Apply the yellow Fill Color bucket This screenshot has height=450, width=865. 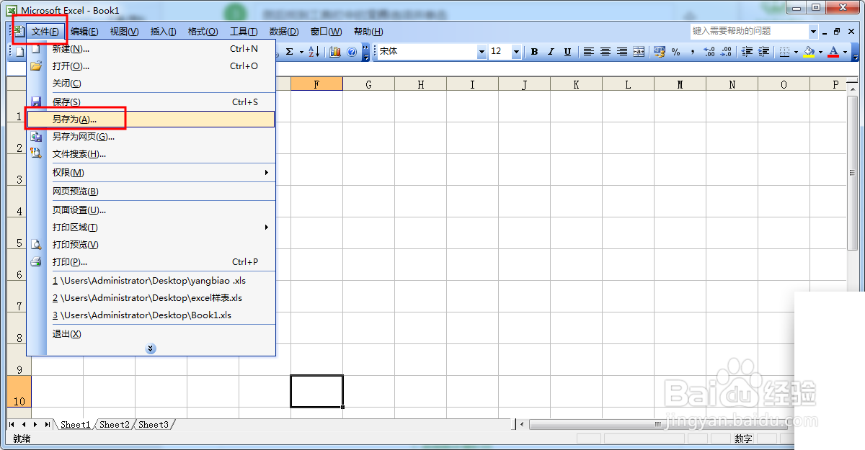pos(809,52)
